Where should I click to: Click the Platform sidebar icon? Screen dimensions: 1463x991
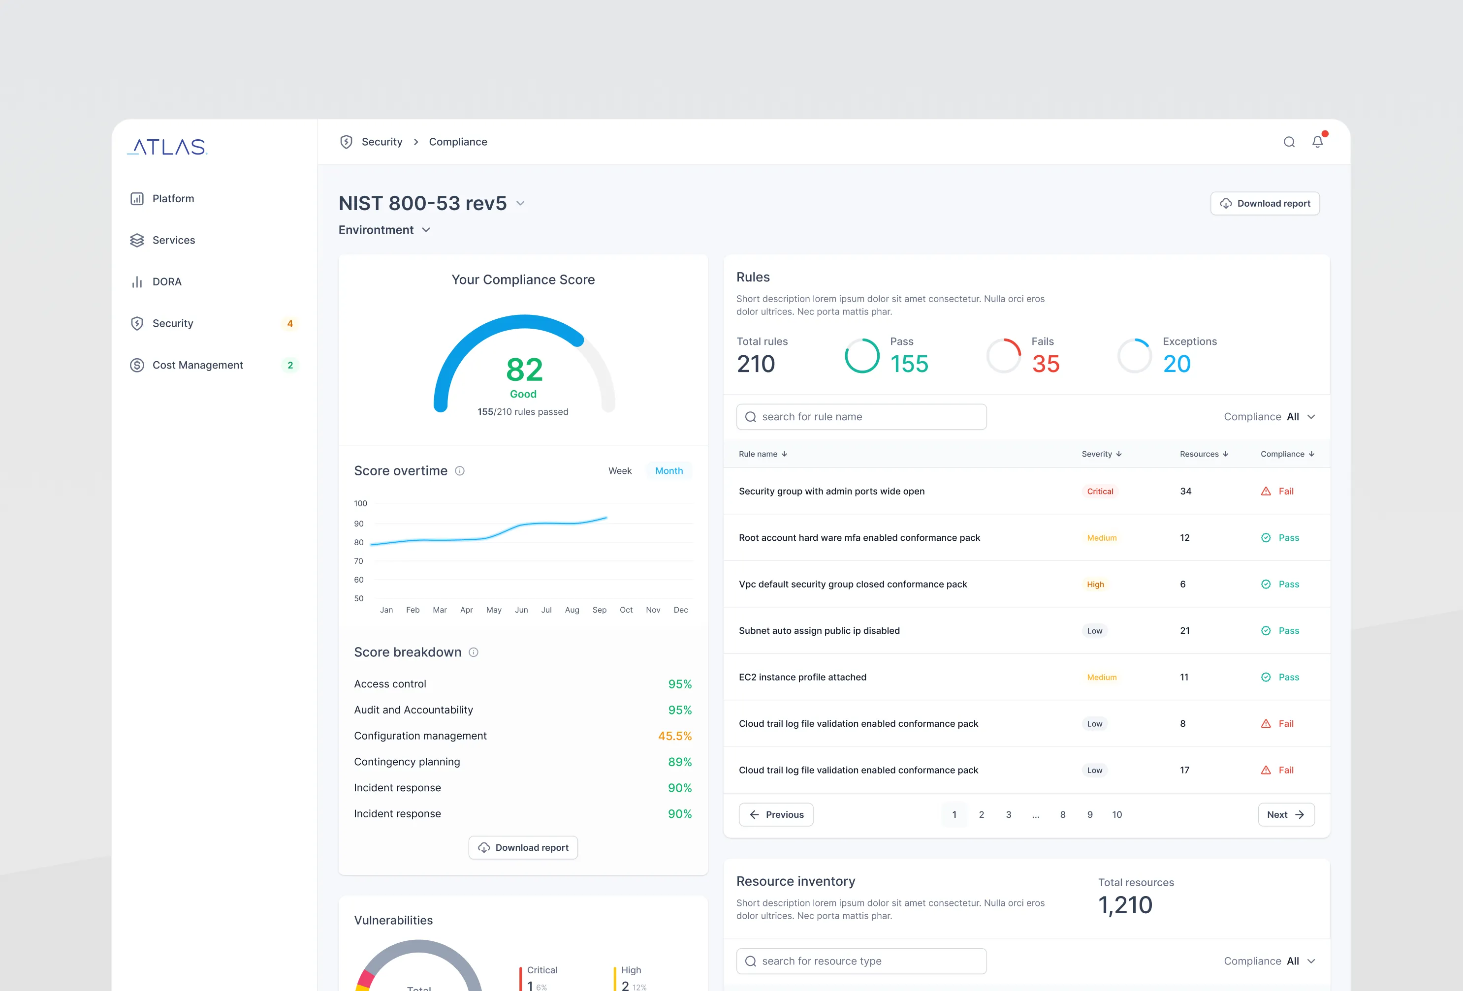pos(137,199)
